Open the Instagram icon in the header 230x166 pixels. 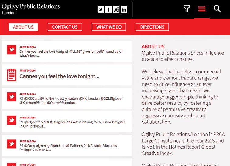116,9
